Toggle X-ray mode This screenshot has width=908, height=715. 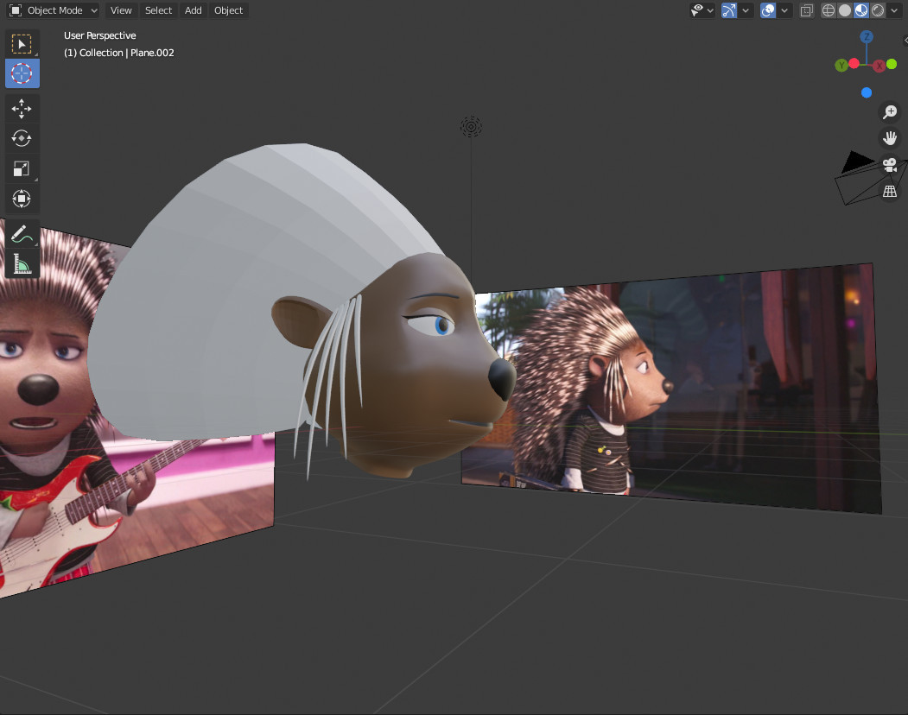[807, 10]
